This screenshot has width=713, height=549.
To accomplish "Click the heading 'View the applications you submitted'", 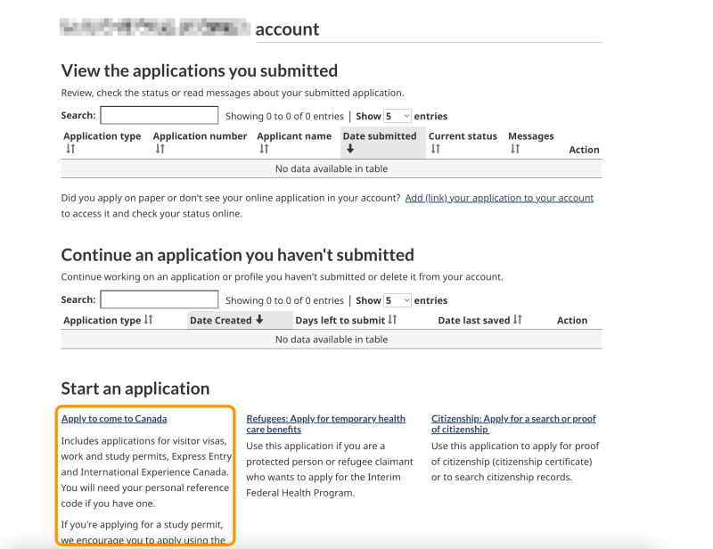I will [200, 71].
